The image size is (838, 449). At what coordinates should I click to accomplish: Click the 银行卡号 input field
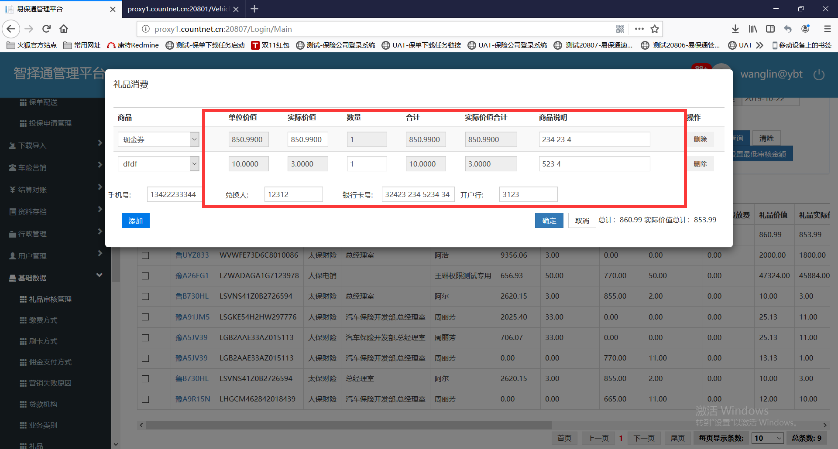pos(418,194)
